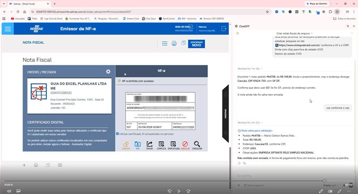Click the video volume speaker icon

pos(9,191)
